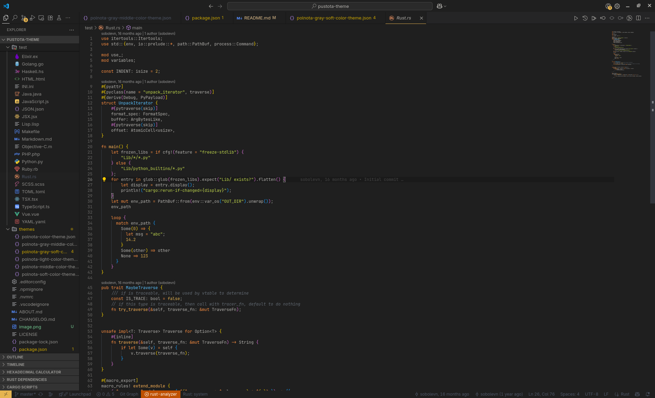Image resolution: width=655 pixels, height=398 pixels.
Task: Switch to the README.md tab
Action: [257, 18]
